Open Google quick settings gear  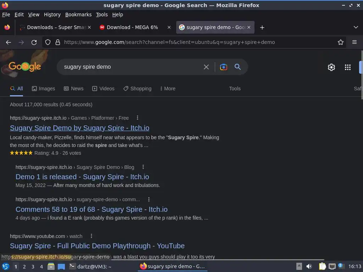point(331,67)
